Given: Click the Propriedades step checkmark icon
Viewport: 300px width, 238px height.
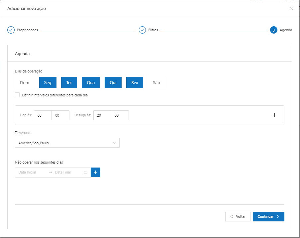Looking at the screenshot, I should pyautogui.click(x=11, y=30).
